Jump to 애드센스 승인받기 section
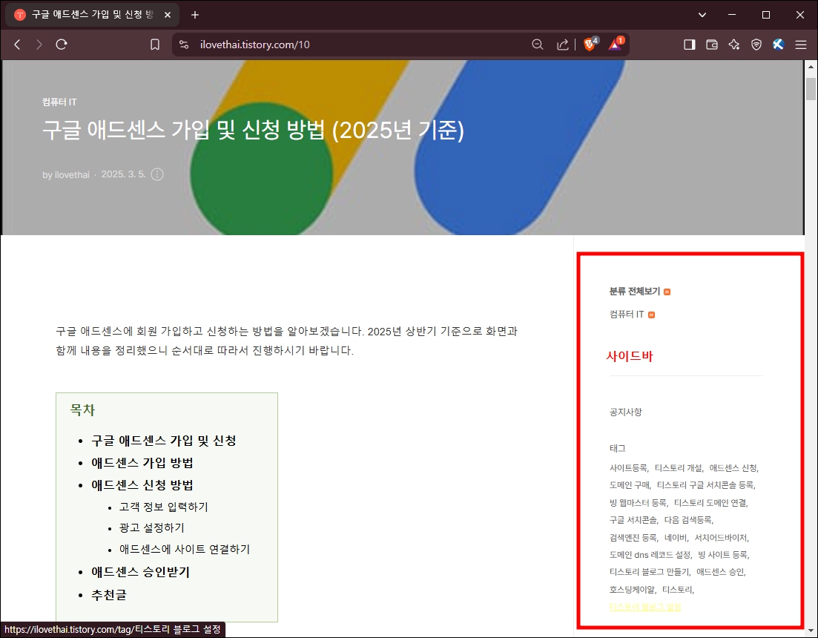Viewport: 818px width, 638px height. point(140,572)
